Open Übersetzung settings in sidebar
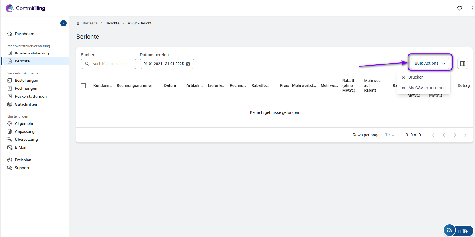The image size is (475, 237). 26,139
